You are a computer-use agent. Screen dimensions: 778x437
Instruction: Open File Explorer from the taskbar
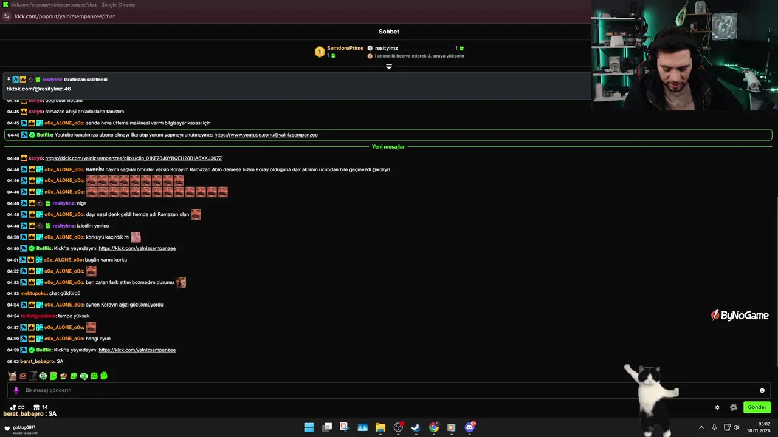pyautogui.click(x=380, y=427)
